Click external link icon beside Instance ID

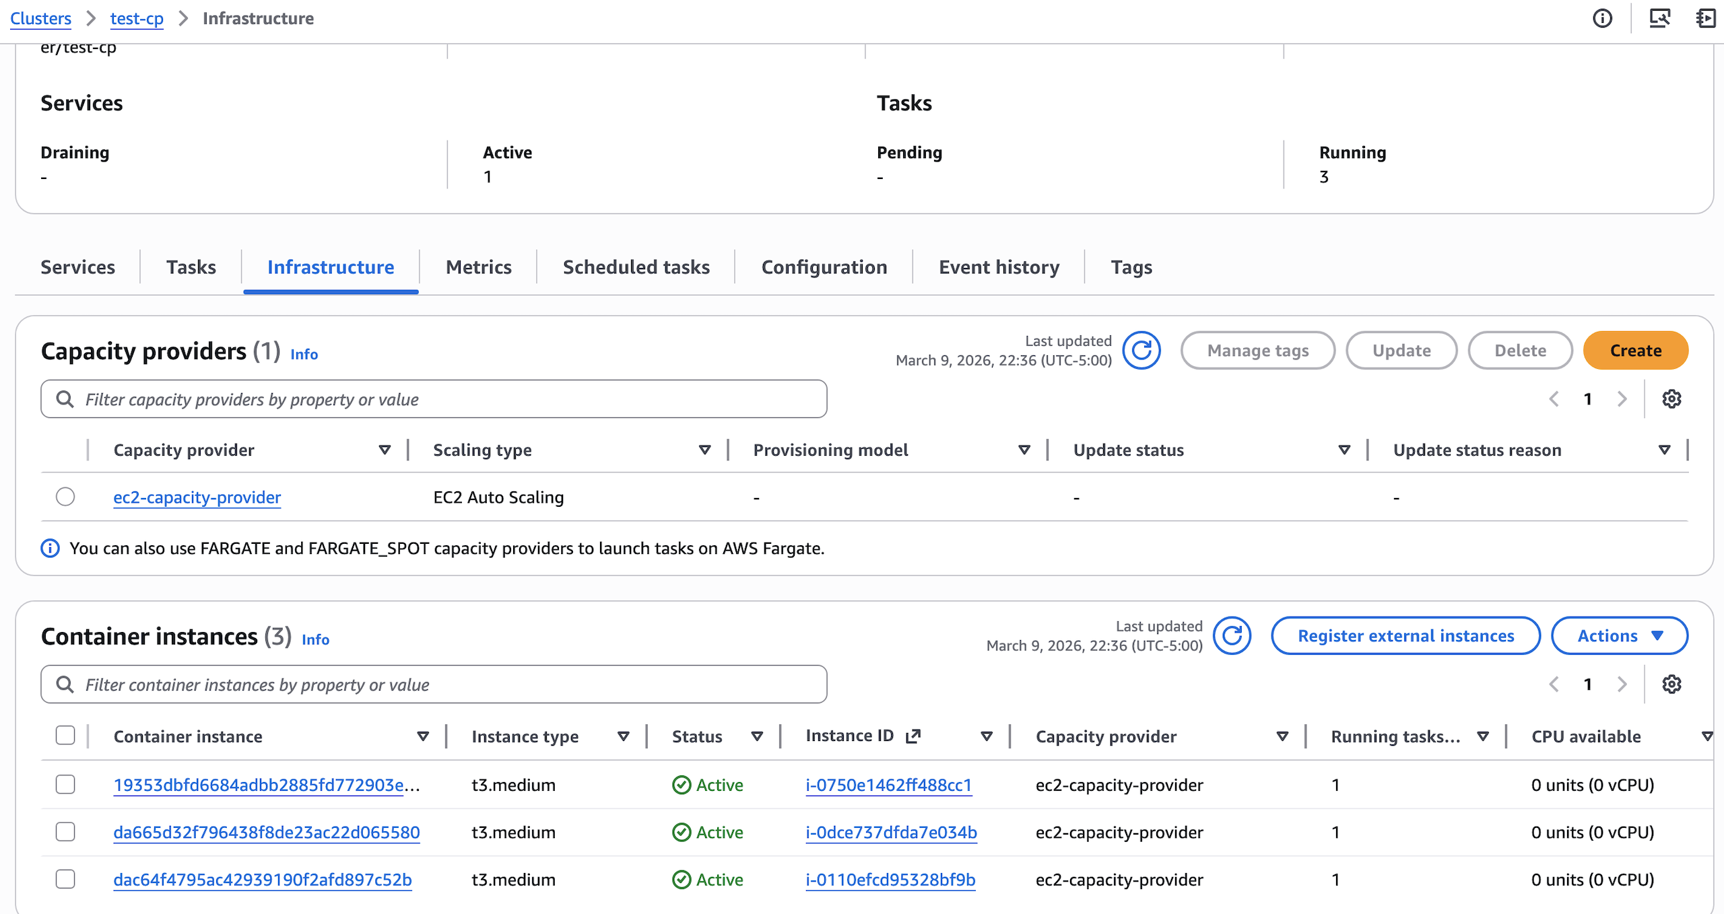[x=913, y=736]
